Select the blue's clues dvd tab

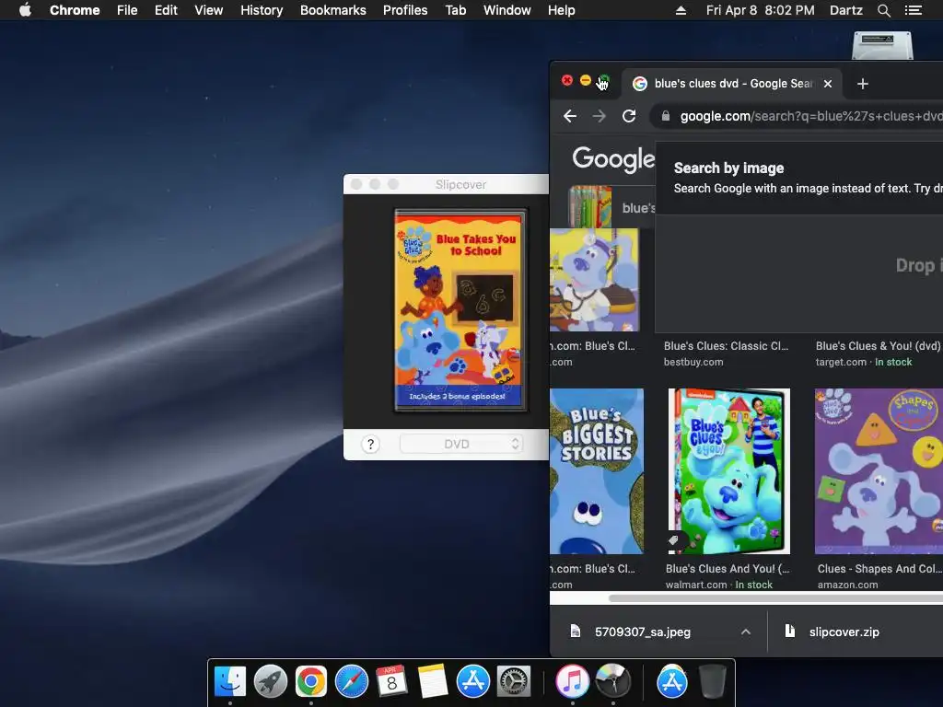tap(732, 84)
